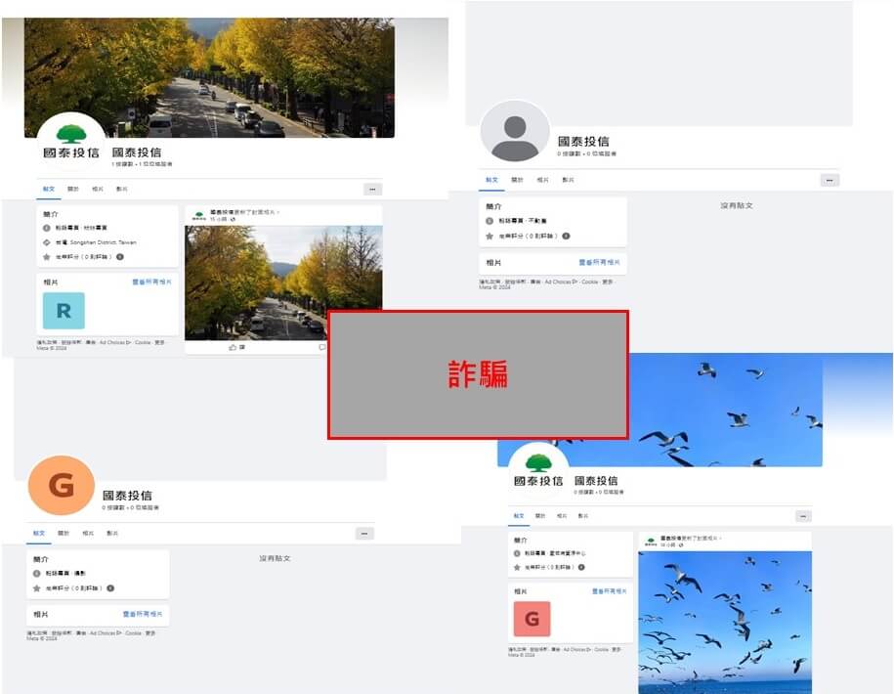894x694 pixels.
Task: Click 國泰投信 page title beside orange G avatar
Action: (x=128, y=495)
